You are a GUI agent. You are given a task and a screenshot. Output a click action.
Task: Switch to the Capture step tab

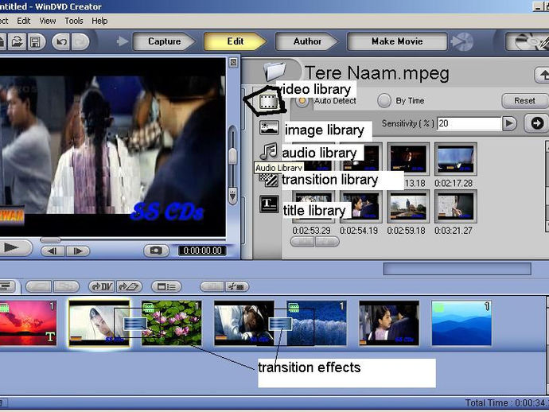coord(164,41)
